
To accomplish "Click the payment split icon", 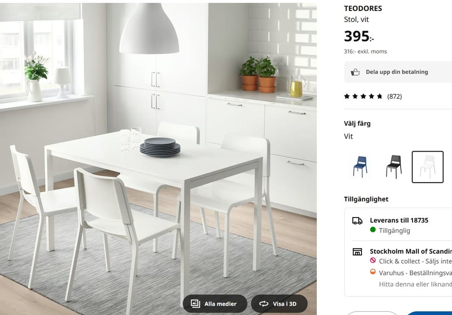I will point(355,72).
